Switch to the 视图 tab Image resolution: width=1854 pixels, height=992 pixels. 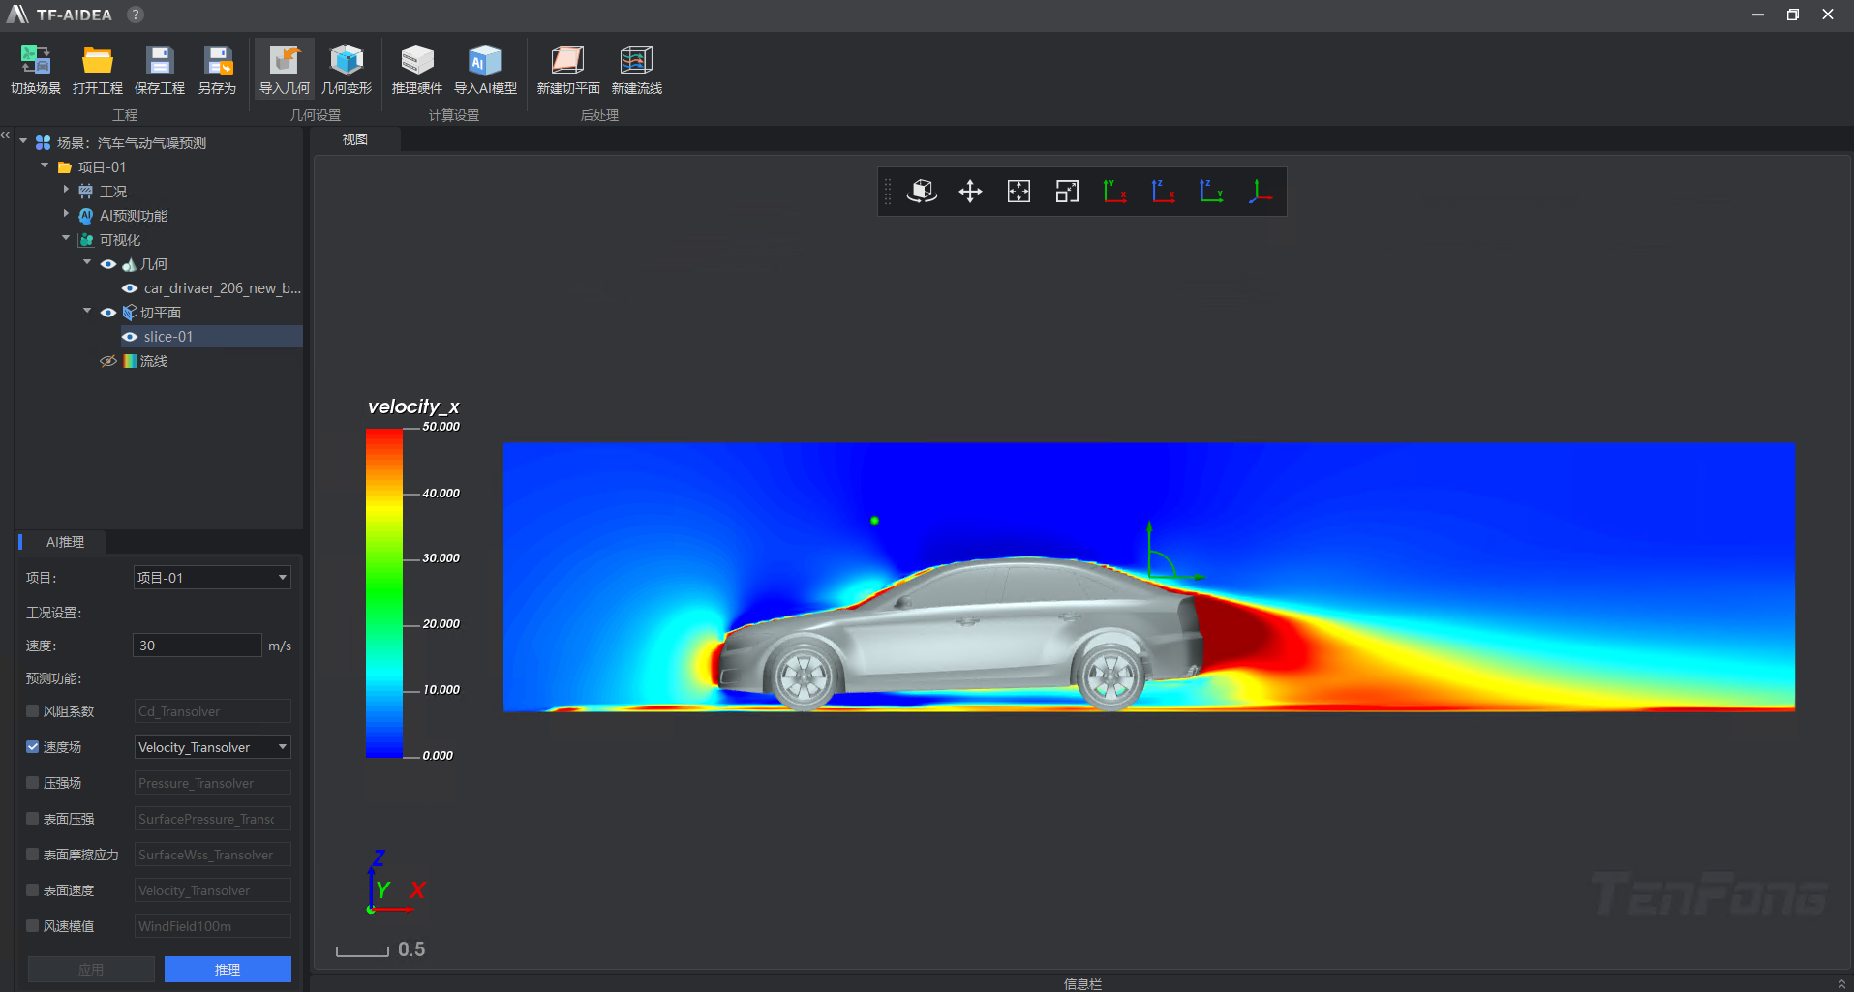355,139
